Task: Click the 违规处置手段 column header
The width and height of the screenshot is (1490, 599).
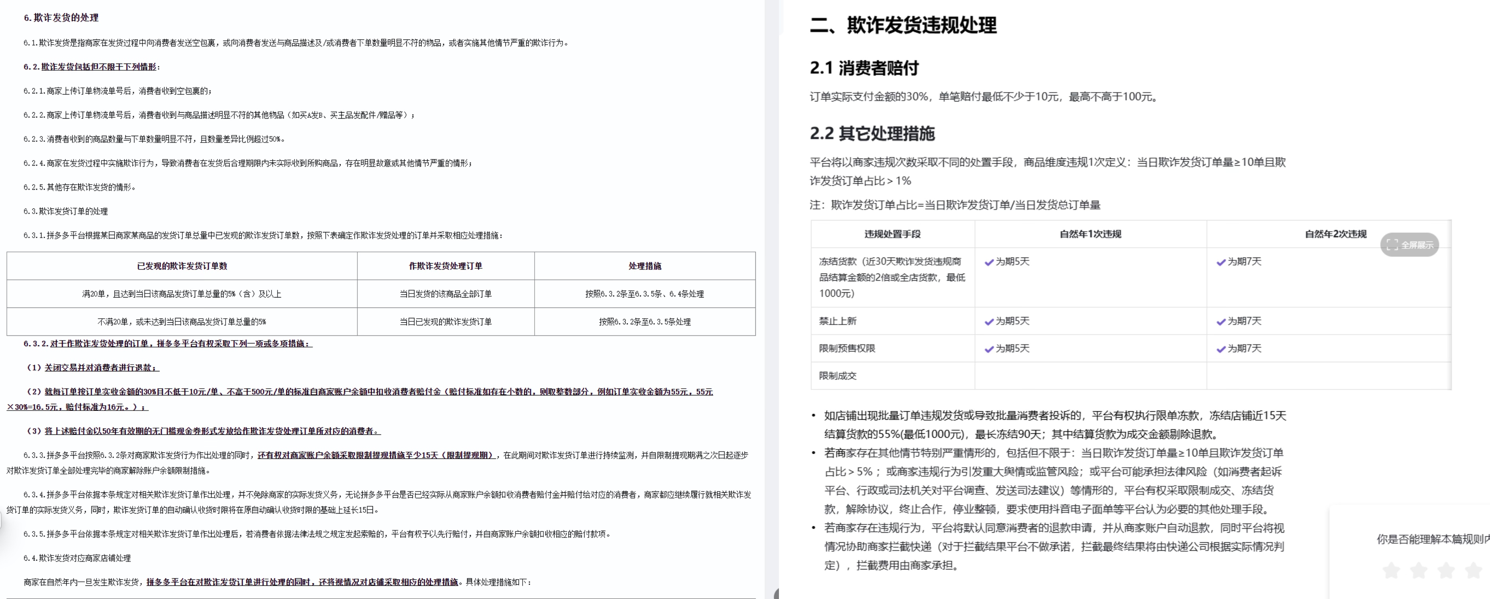Action: [892, 234]
